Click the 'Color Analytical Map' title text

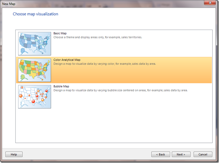pos(67,60)
